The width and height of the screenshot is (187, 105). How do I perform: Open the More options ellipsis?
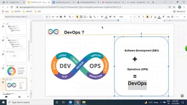(177, 17)
